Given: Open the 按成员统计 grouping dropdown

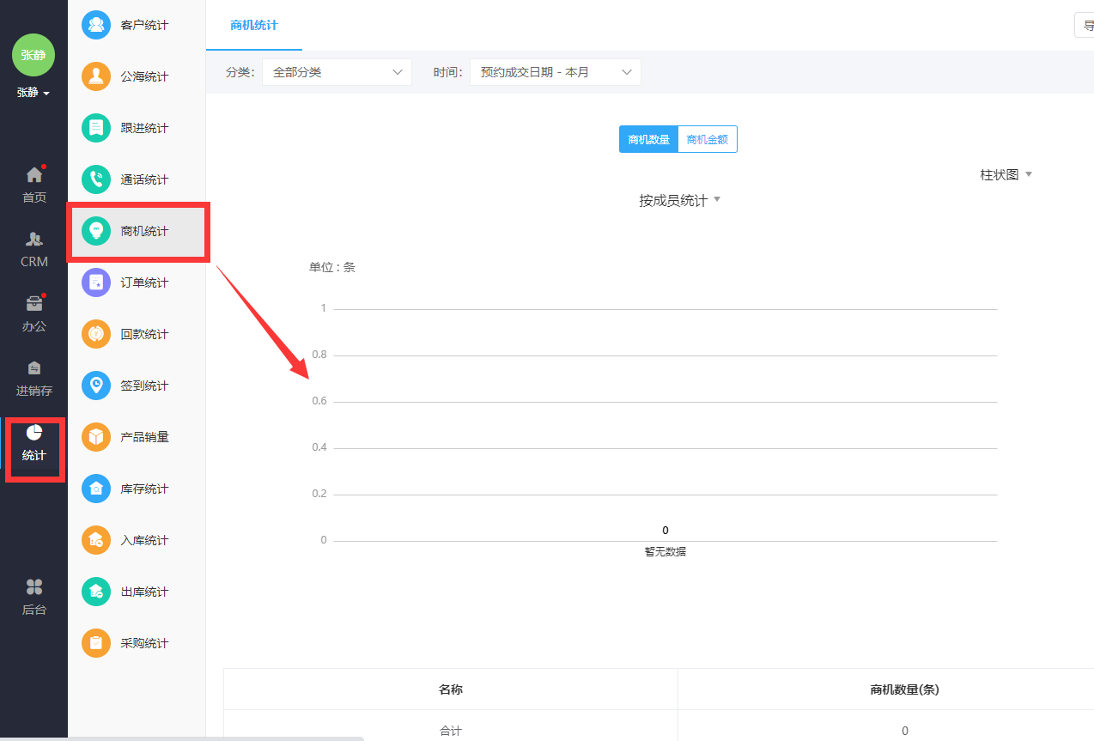Looking at the screenshot, I should coord(679,200).
